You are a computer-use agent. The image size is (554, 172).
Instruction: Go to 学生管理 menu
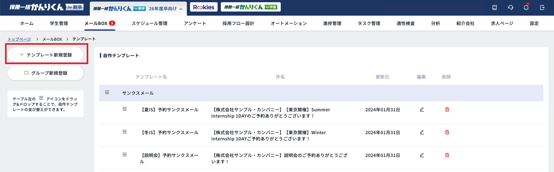59,23
